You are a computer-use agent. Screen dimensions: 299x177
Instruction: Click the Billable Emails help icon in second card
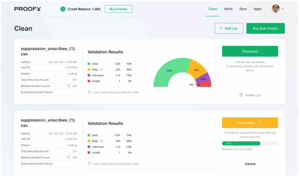[69, 157]
